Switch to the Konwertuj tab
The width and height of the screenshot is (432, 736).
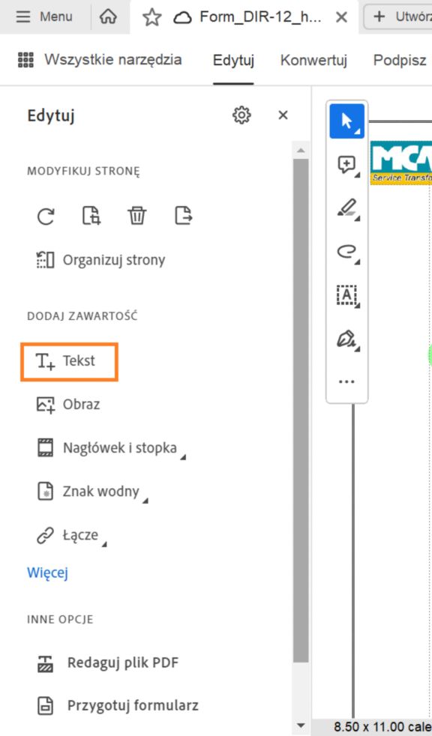click(x=313, y=61)
